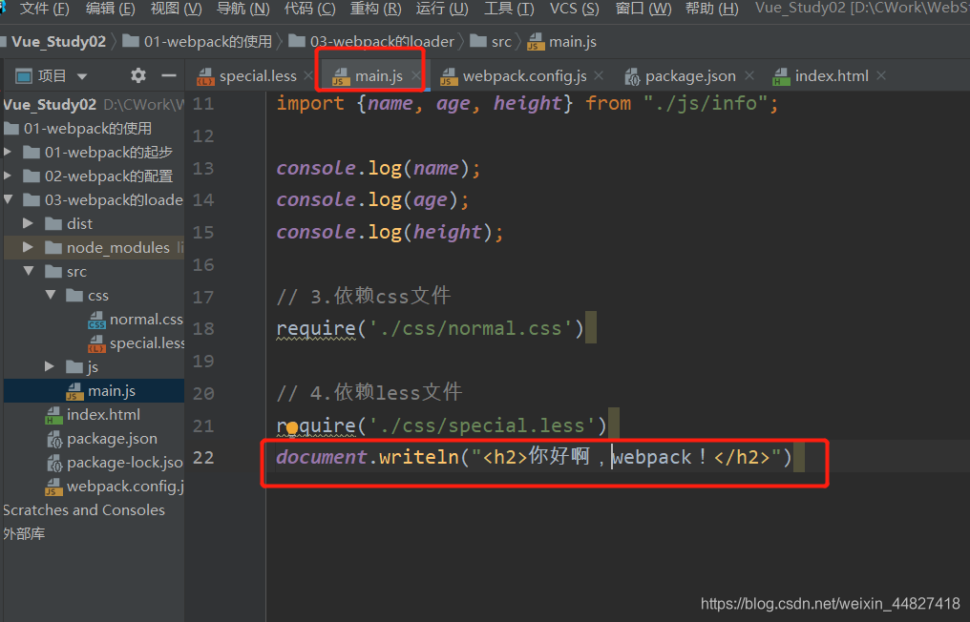This screenshot has width=970, height=622.
Task: Expand the dist folder arrow
Action: click(x=28, y=223)
